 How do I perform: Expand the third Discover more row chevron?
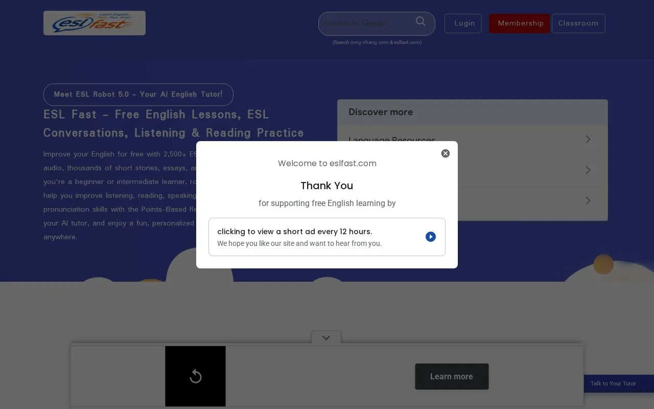click(x=588, y=200)
